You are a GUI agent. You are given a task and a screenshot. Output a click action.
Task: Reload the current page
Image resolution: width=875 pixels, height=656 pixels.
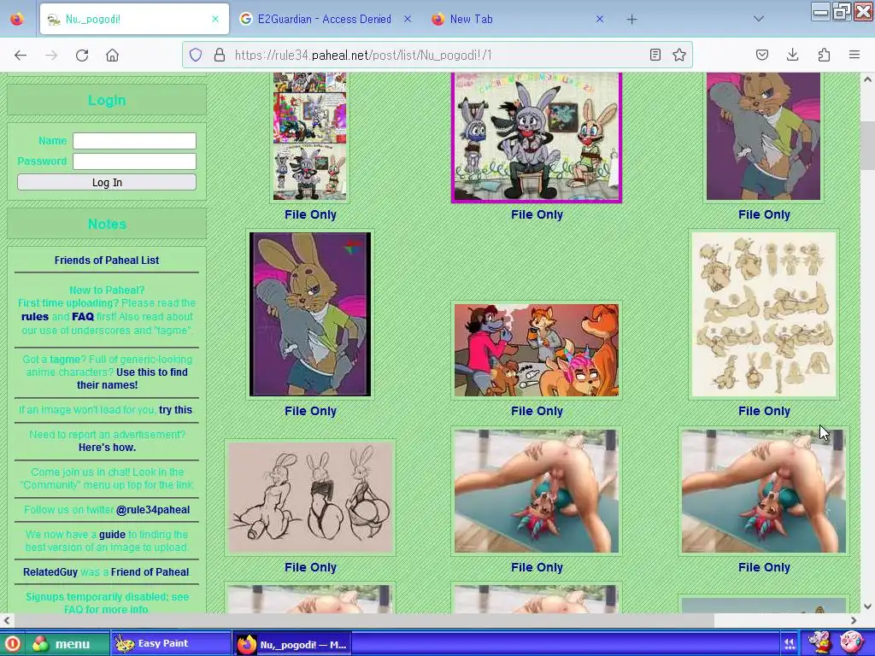(x=82, y=55)
